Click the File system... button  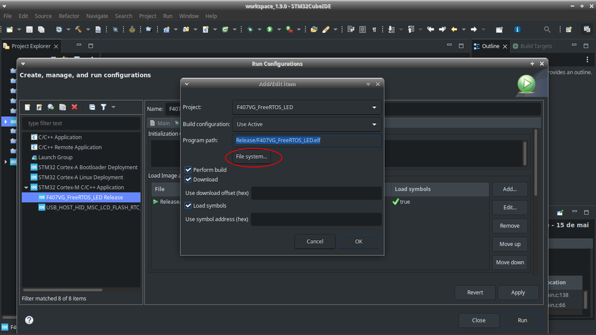251,157
